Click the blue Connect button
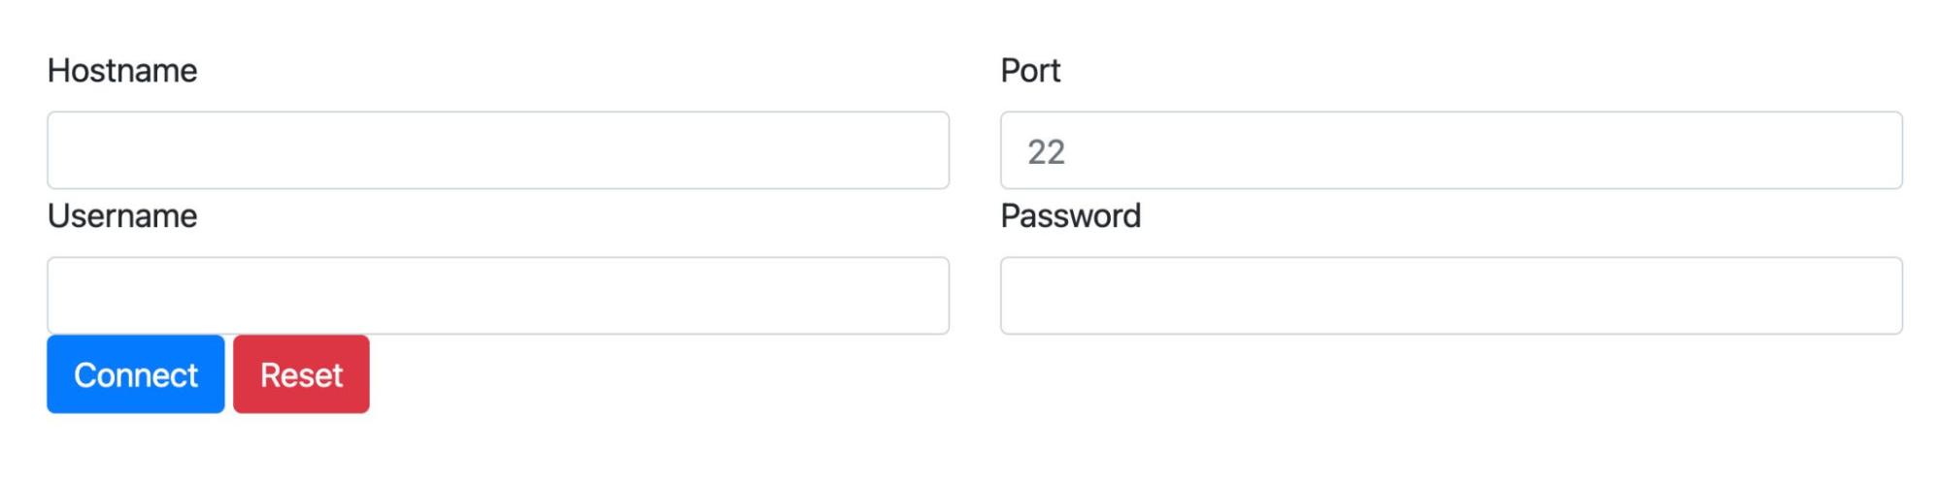Screen dimensions: 1941x480 tap(135, 374)
